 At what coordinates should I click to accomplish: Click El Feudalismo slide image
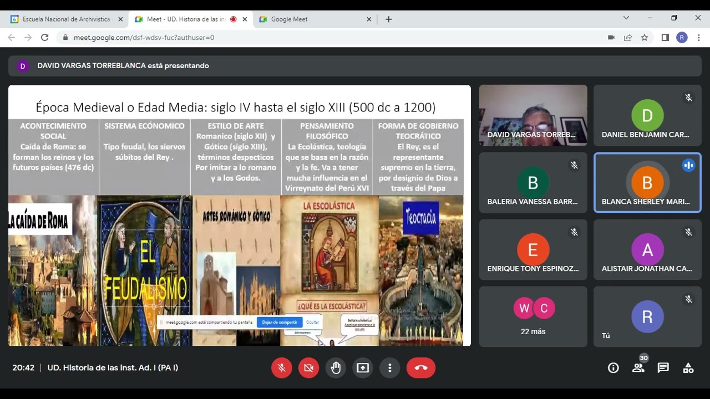(x=145, y=270)
